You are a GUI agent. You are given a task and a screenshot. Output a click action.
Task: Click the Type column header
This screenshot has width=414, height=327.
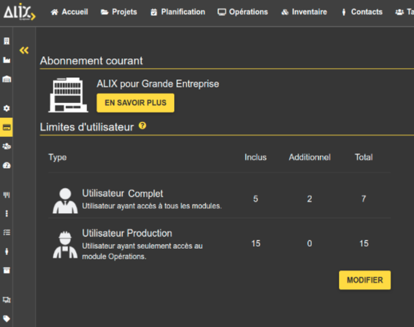tap(58, 157)
